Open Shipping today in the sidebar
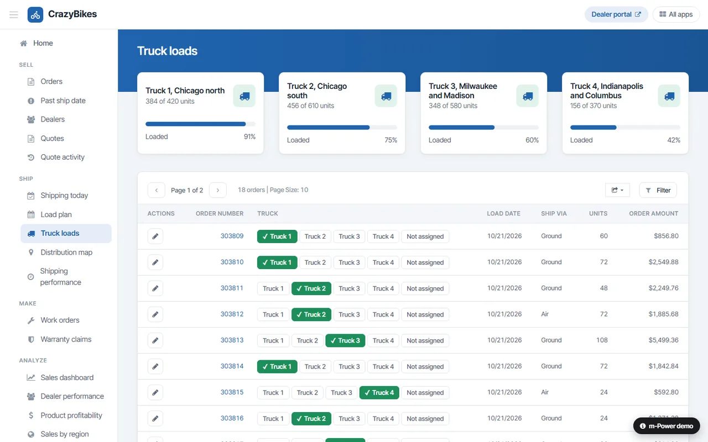This screenshot has height=442, width=708. point(66,195)
